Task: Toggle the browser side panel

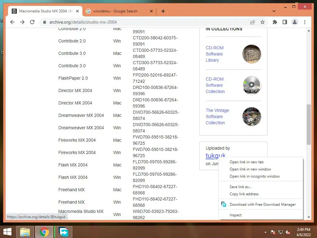Action: pyautogui.click(x=285, y=22)
